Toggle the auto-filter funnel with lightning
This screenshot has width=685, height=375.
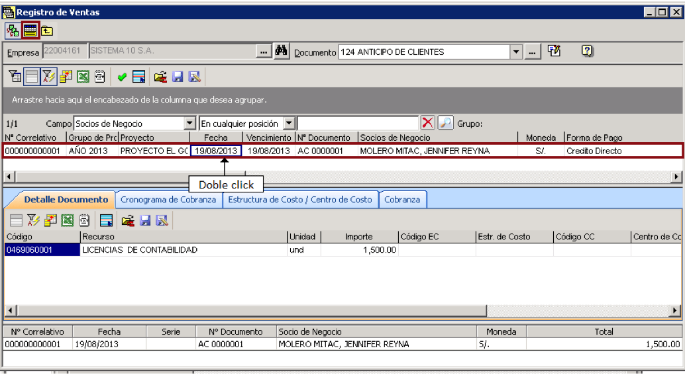48,77
